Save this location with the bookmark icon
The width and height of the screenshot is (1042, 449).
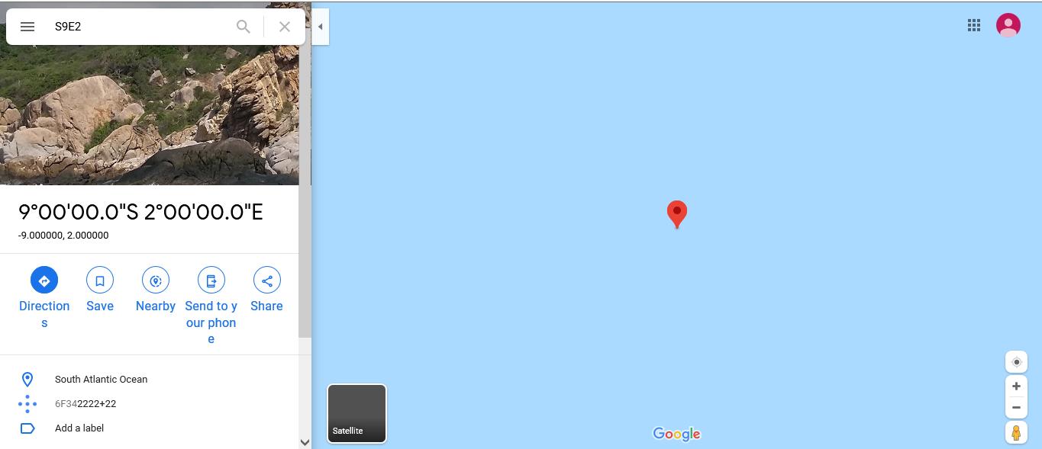pos(100,281)
